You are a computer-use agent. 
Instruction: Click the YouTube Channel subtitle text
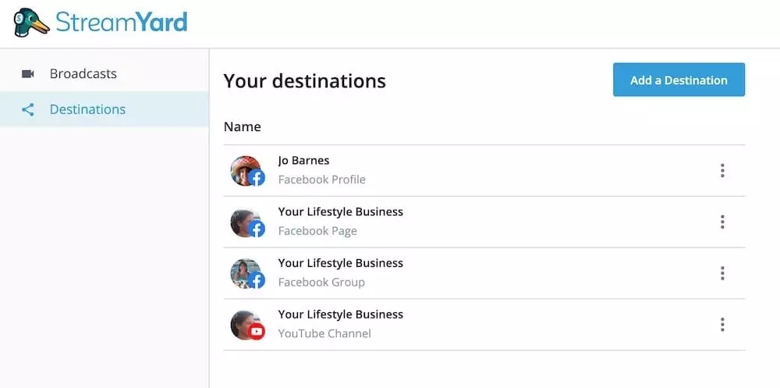324,334
